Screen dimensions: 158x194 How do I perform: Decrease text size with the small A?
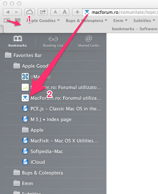point(55,12)
